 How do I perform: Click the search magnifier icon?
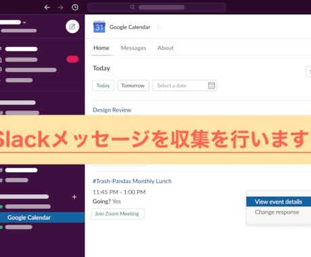tap(132, 7)
